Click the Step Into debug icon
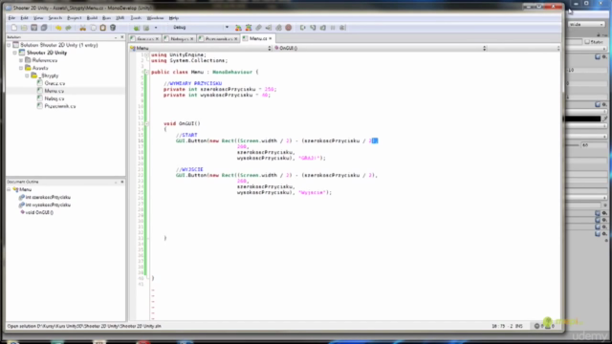Viewport: 612px width, 344px height. tap(313, 28)
